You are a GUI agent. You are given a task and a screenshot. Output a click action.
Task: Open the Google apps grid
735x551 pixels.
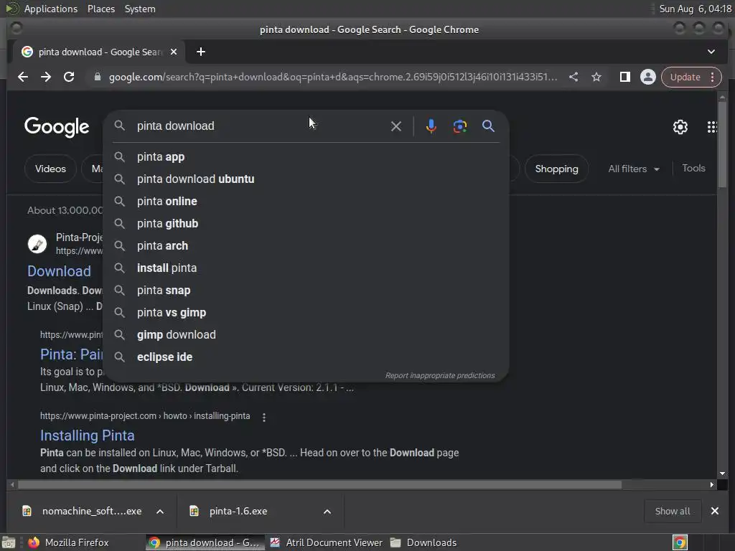[712, 127]
